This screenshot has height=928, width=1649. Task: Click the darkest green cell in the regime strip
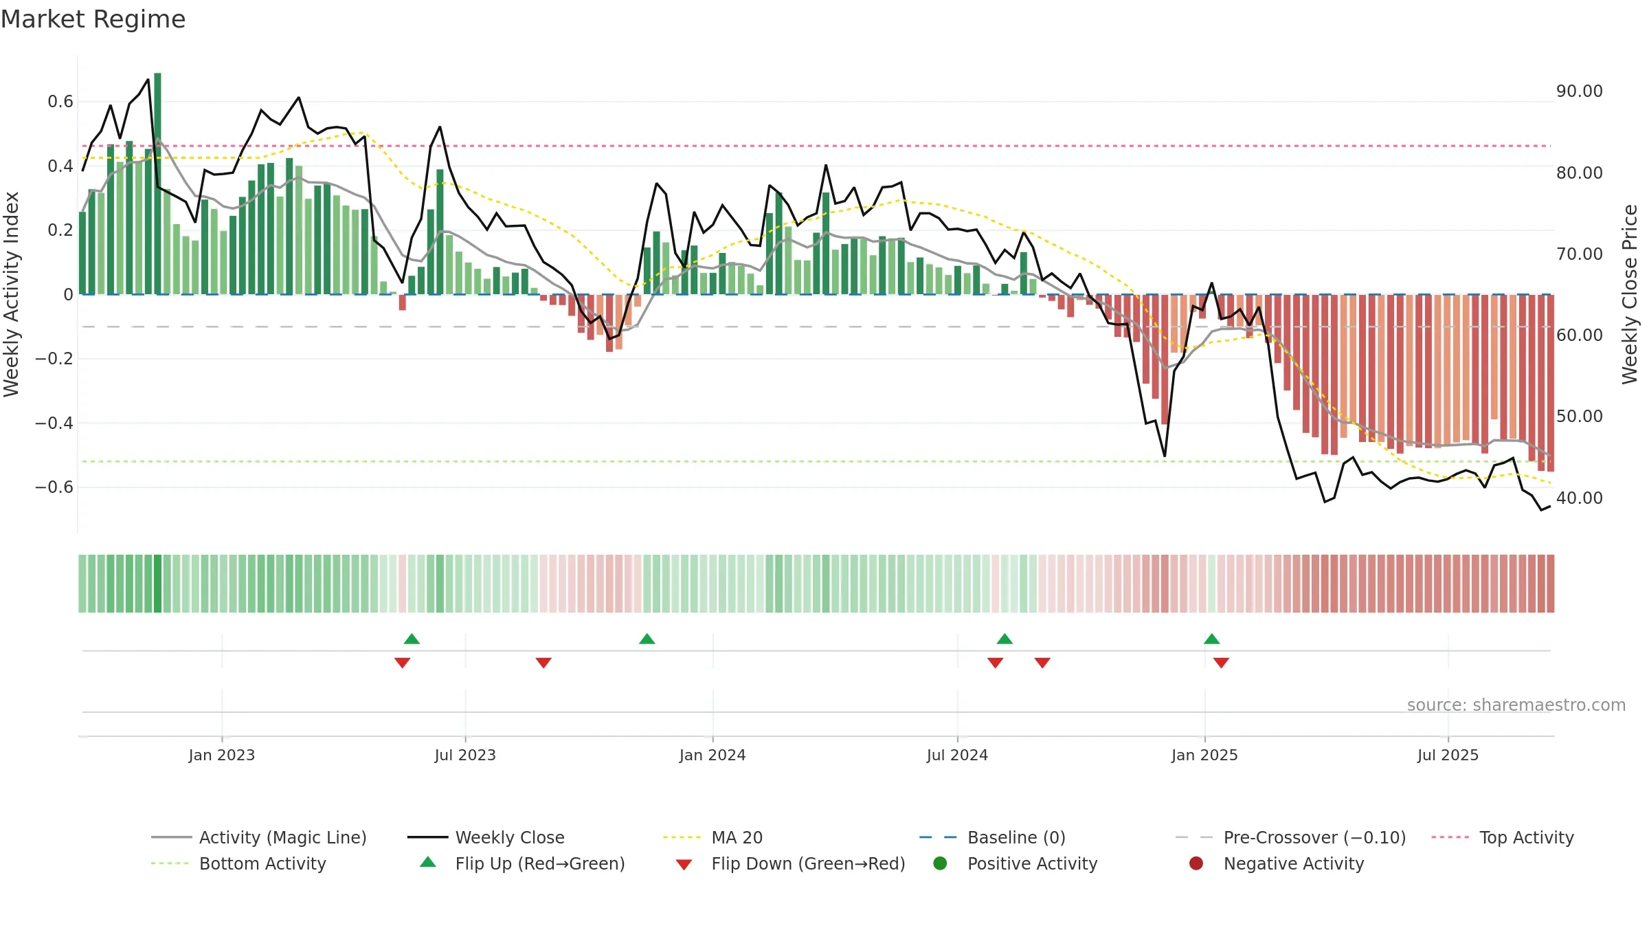click(x=157, y=584)
